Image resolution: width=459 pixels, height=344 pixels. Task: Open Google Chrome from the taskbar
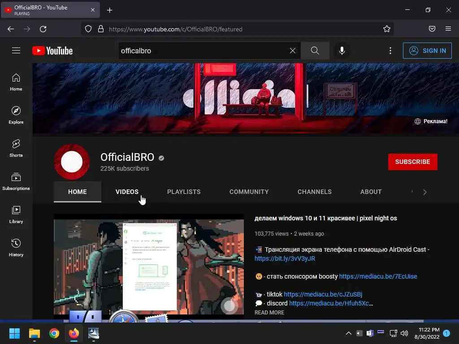point(54,333)
